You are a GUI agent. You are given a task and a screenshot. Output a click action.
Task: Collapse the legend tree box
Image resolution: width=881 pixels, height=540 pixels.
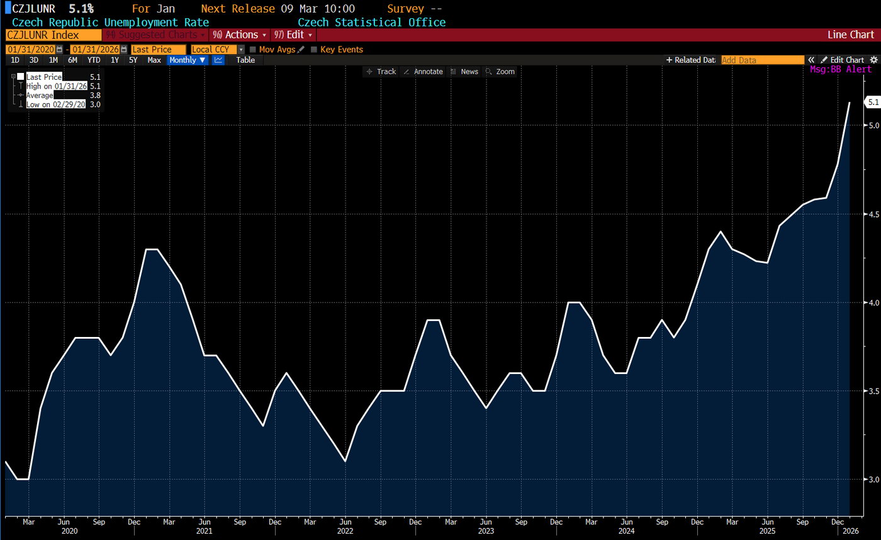[x=13, y=77]
